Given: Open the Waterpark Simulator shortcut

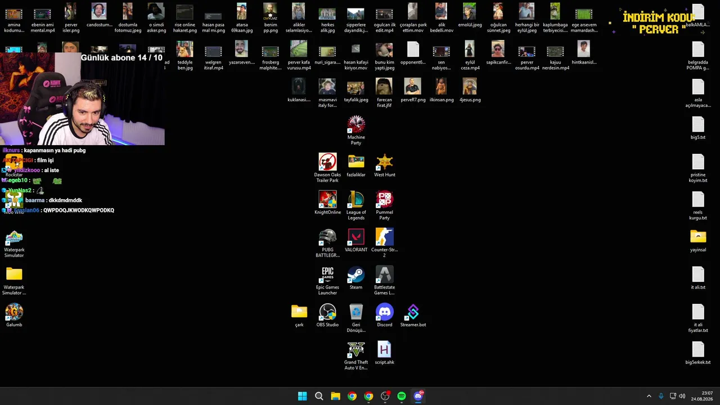Looking at the screenshot, I should click(14, 243).
